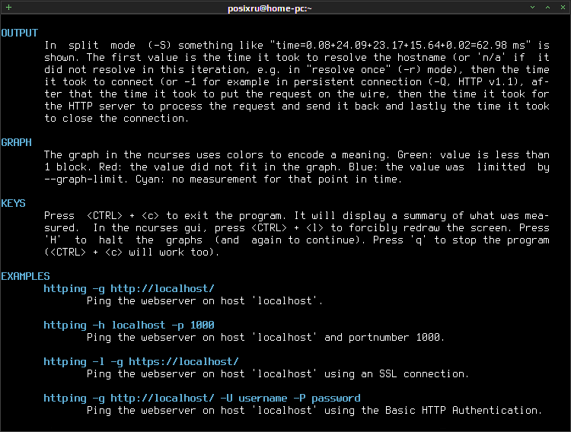Click the posixru@home-pc:~ window title
Screen dimensions: 571x432
[270, 8]
